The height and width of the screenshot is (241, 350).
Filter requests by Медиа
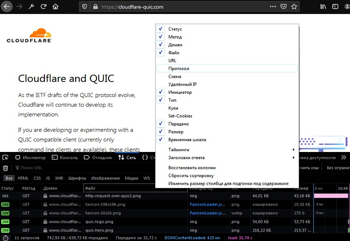click(131, 178)
